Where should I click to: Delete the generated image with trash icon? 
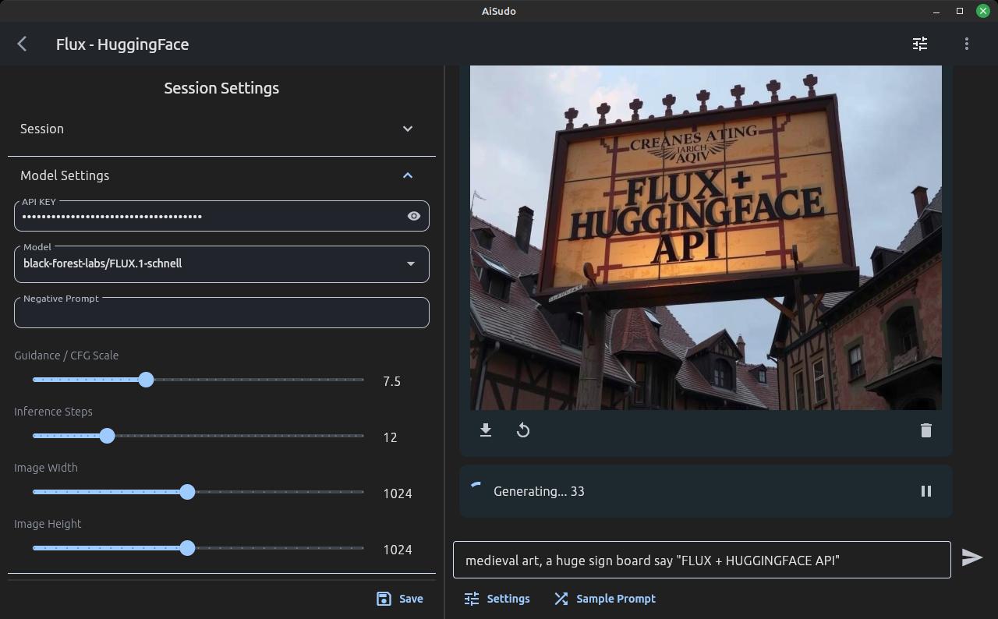tap(926, 430)
